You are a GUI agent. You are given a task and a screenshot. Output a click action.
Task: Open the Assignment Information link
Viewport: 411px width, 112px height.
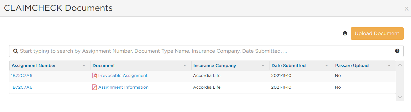123,87
